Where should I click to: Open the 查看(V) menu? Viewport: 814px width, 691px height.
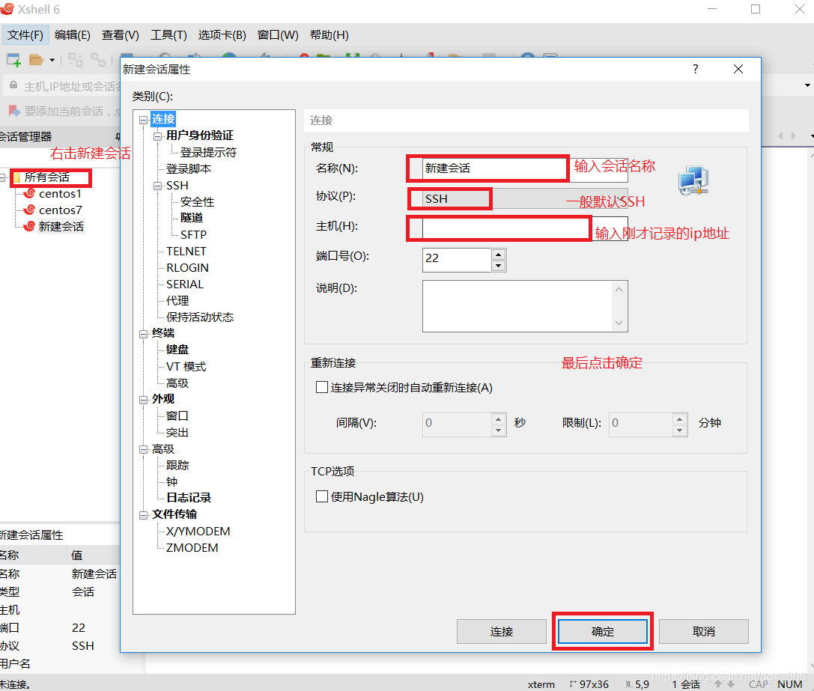tap(121, 34)
